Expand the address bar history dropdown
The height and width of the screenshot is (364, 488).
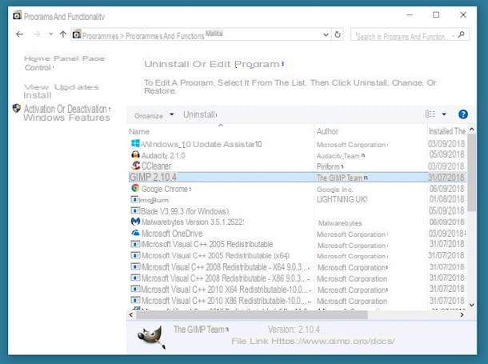point(326,34)
